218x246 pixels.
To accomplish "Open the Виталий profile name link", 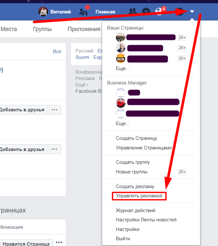I will coord(61,12).
